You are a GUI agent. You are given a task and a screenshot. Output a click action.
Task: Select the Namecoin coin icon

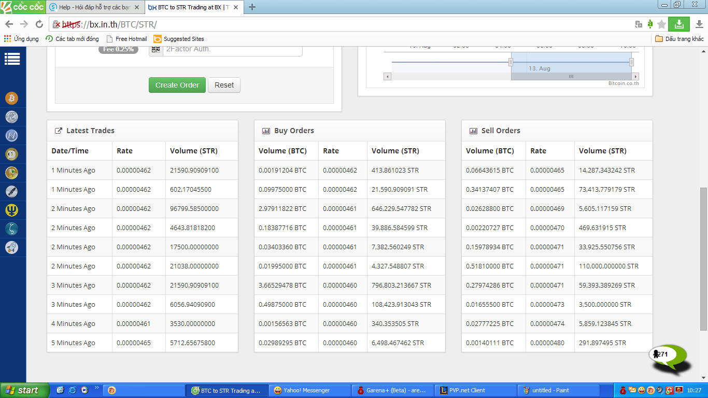click(x=11, y=136)
